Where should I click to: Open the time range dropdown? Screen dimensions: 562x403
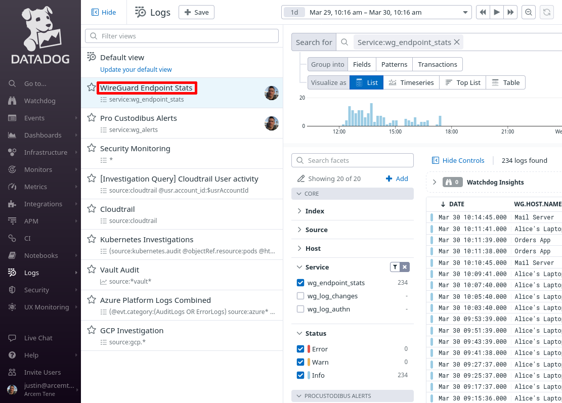(x=465, y=12)
